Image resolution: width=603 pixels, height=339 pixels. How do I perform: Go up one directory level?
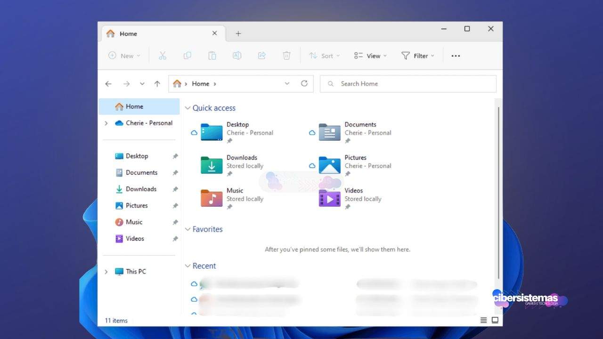click(157, 84)
